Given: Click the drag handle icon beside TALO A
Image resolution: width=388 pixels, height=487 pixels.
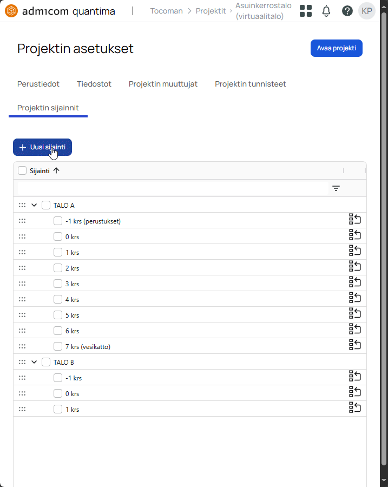Looking at the screenshot, I should pos(22,205).
